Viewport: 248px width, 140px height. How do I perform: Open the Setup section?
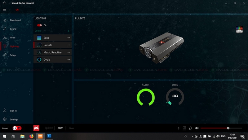click(x=13, y=55)
